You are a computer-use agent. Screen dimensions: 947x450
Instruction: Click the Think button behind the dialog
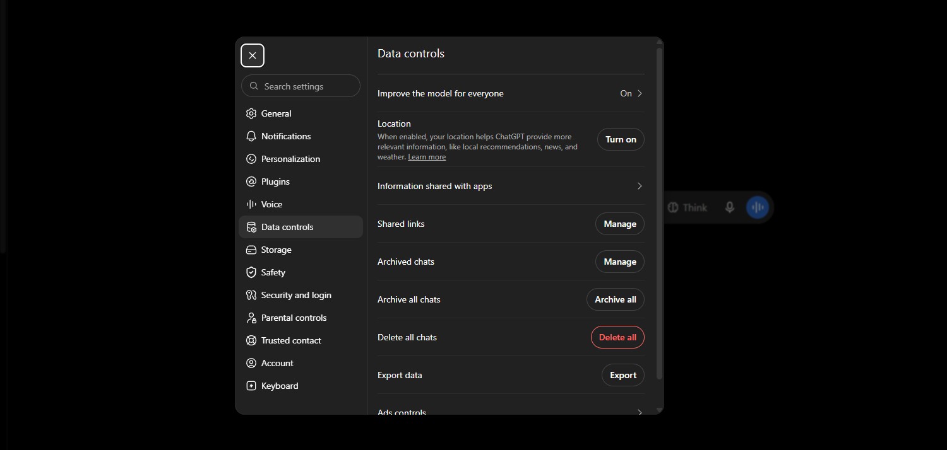coord(688,207)
